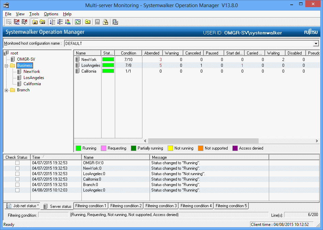Switch to the Server status tab
This screenshot has height=230, width=323.
58,206
